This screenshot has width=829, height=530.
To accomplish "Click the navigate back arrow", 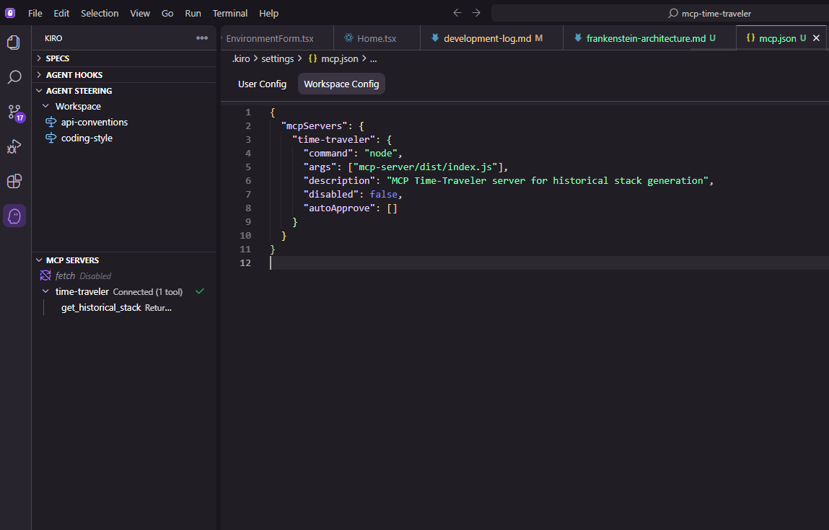I will [x=457, y=13].
